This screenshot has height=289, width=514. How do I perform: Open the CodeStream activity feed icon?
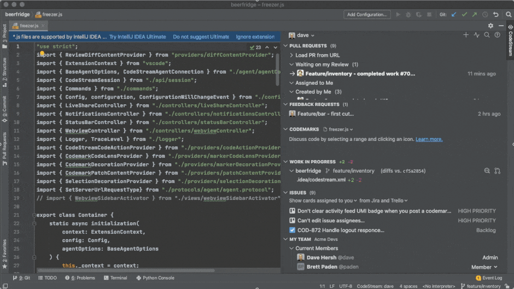[x=476, y=35]
